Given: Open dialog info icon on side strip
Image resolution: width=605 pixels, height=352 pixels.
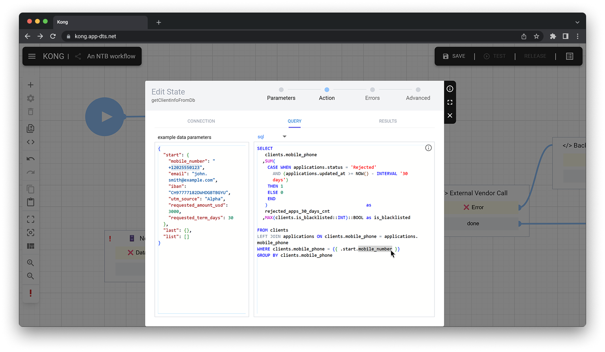Looking at the screenshot, I should pos(450,89).
